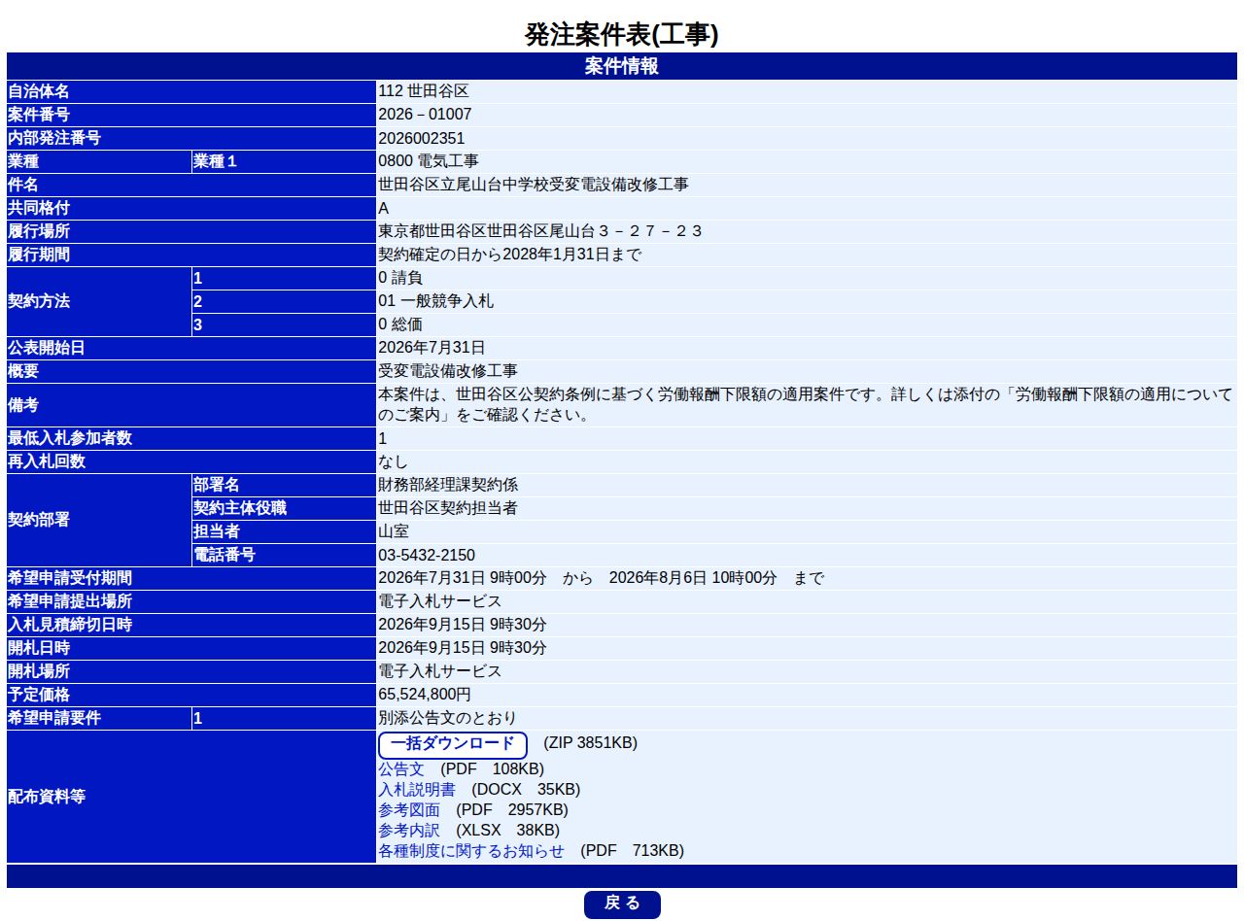This screenshot has width=1244, height=921.
Task: Open the 入札説明書 DOCX link
Action: click(417, 790)
